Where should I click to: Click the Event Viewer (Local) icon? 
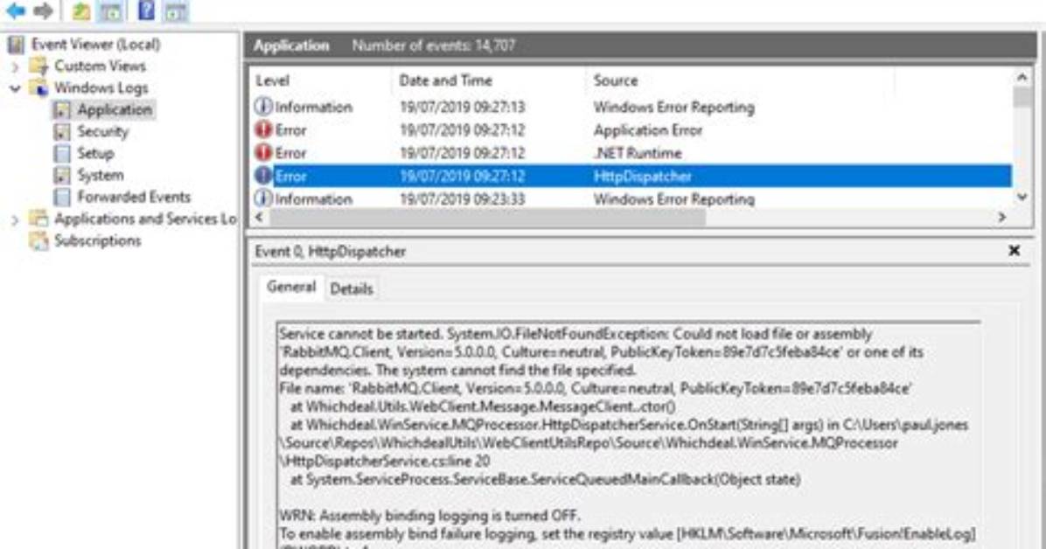point(16,45)
